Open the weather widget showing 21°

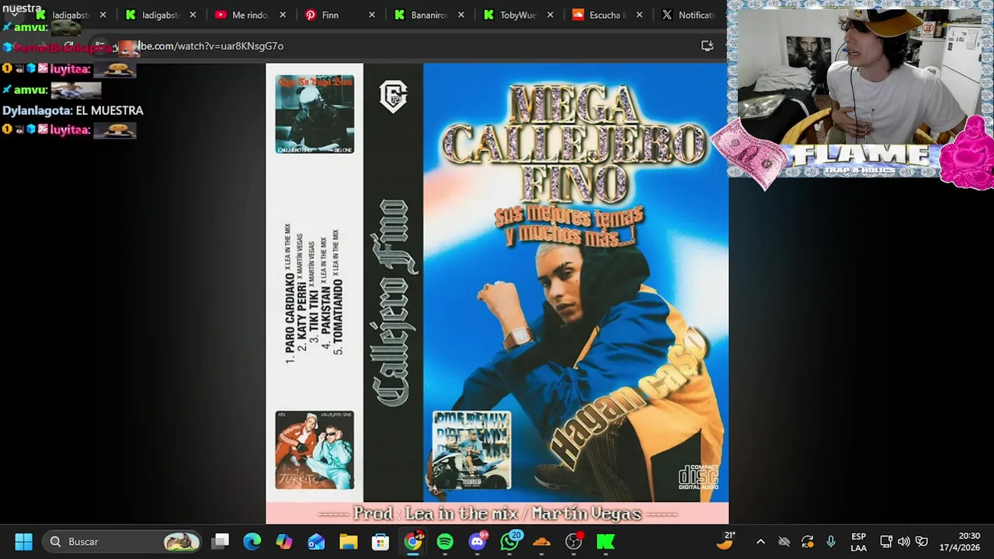pyautogui.click(x=725, y=541)
